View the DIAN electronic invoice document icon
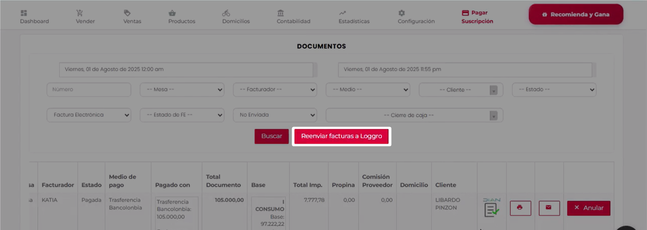Screen dimensions: 647x230 (x=491, y=207)
